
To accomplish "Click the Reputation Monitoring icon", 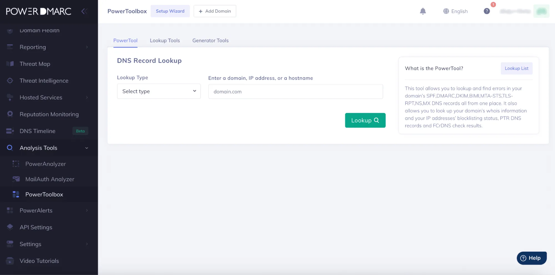I will 10,114.
